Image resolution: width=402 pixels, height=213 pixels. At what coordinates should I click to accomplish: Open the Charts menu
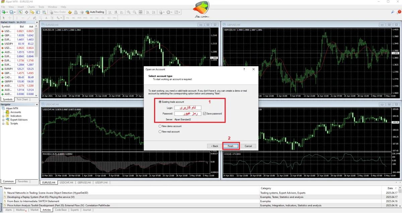coord(31,7)
